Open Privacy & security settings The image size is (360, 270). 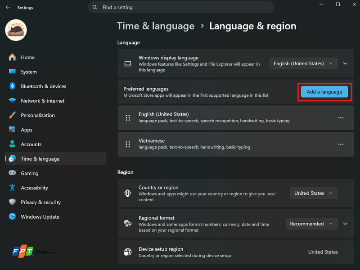[x=56, y=202]
